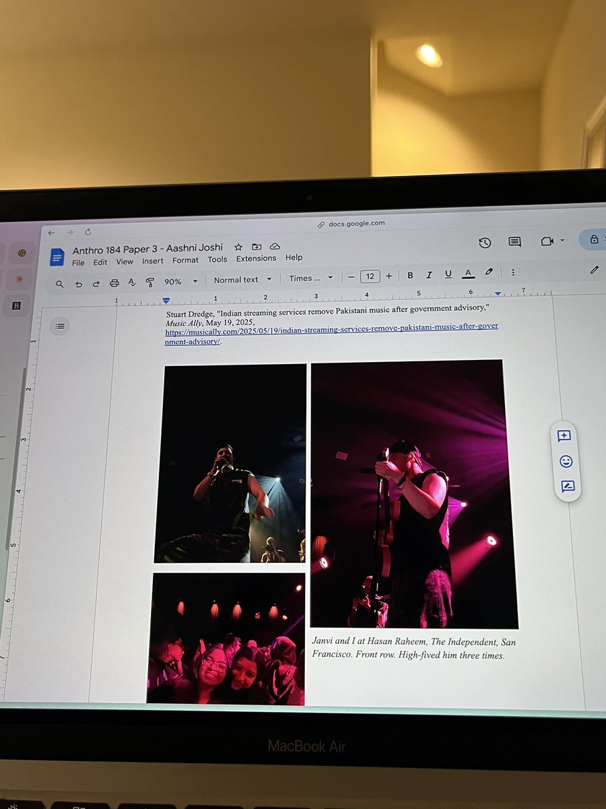Open highlight color picker
This screenshot has width=606, height=809.
point(489,272)
